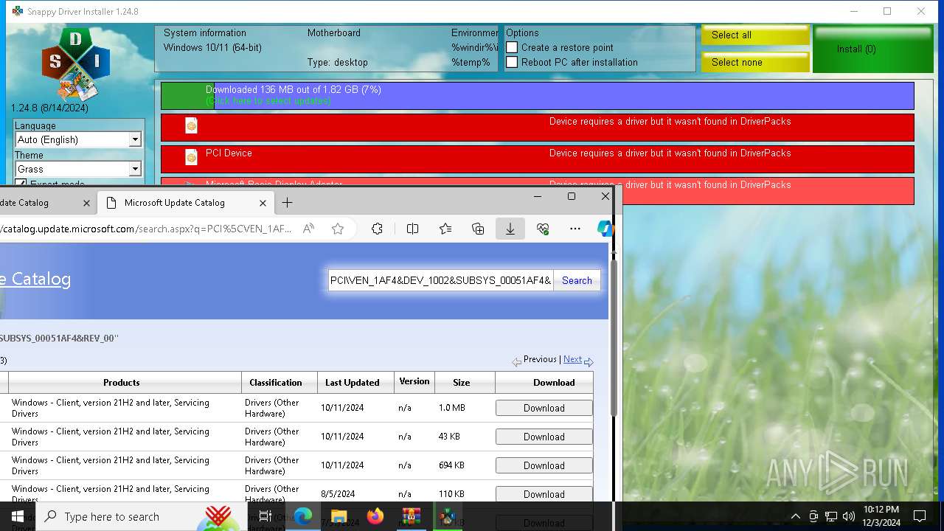
Task: Click the PCI Device driver row
Action: pos(538,159)
